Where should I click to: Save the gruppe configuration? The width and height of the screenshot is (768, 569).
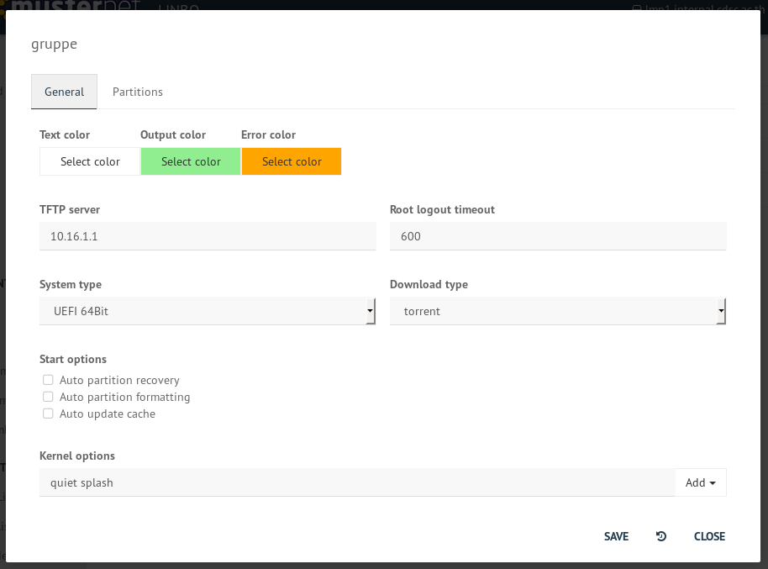(x=616, y=536)
